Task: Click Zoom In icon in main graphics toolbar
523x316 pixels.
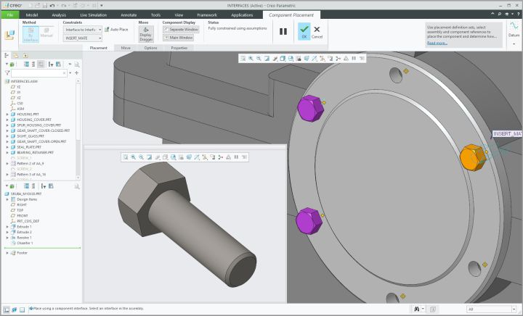Action: click(x=251, y=59)
